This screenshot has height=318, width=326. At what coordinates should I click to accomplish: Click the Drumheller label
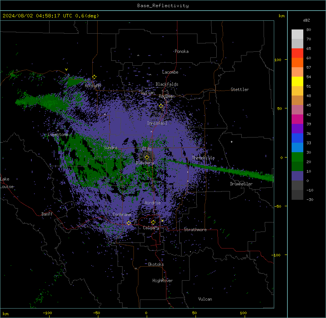[241, 184]
